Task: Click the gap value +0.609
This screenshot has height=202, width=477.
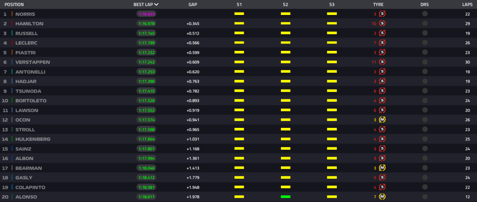Action: pyautogui.click(x=193, y=62)
